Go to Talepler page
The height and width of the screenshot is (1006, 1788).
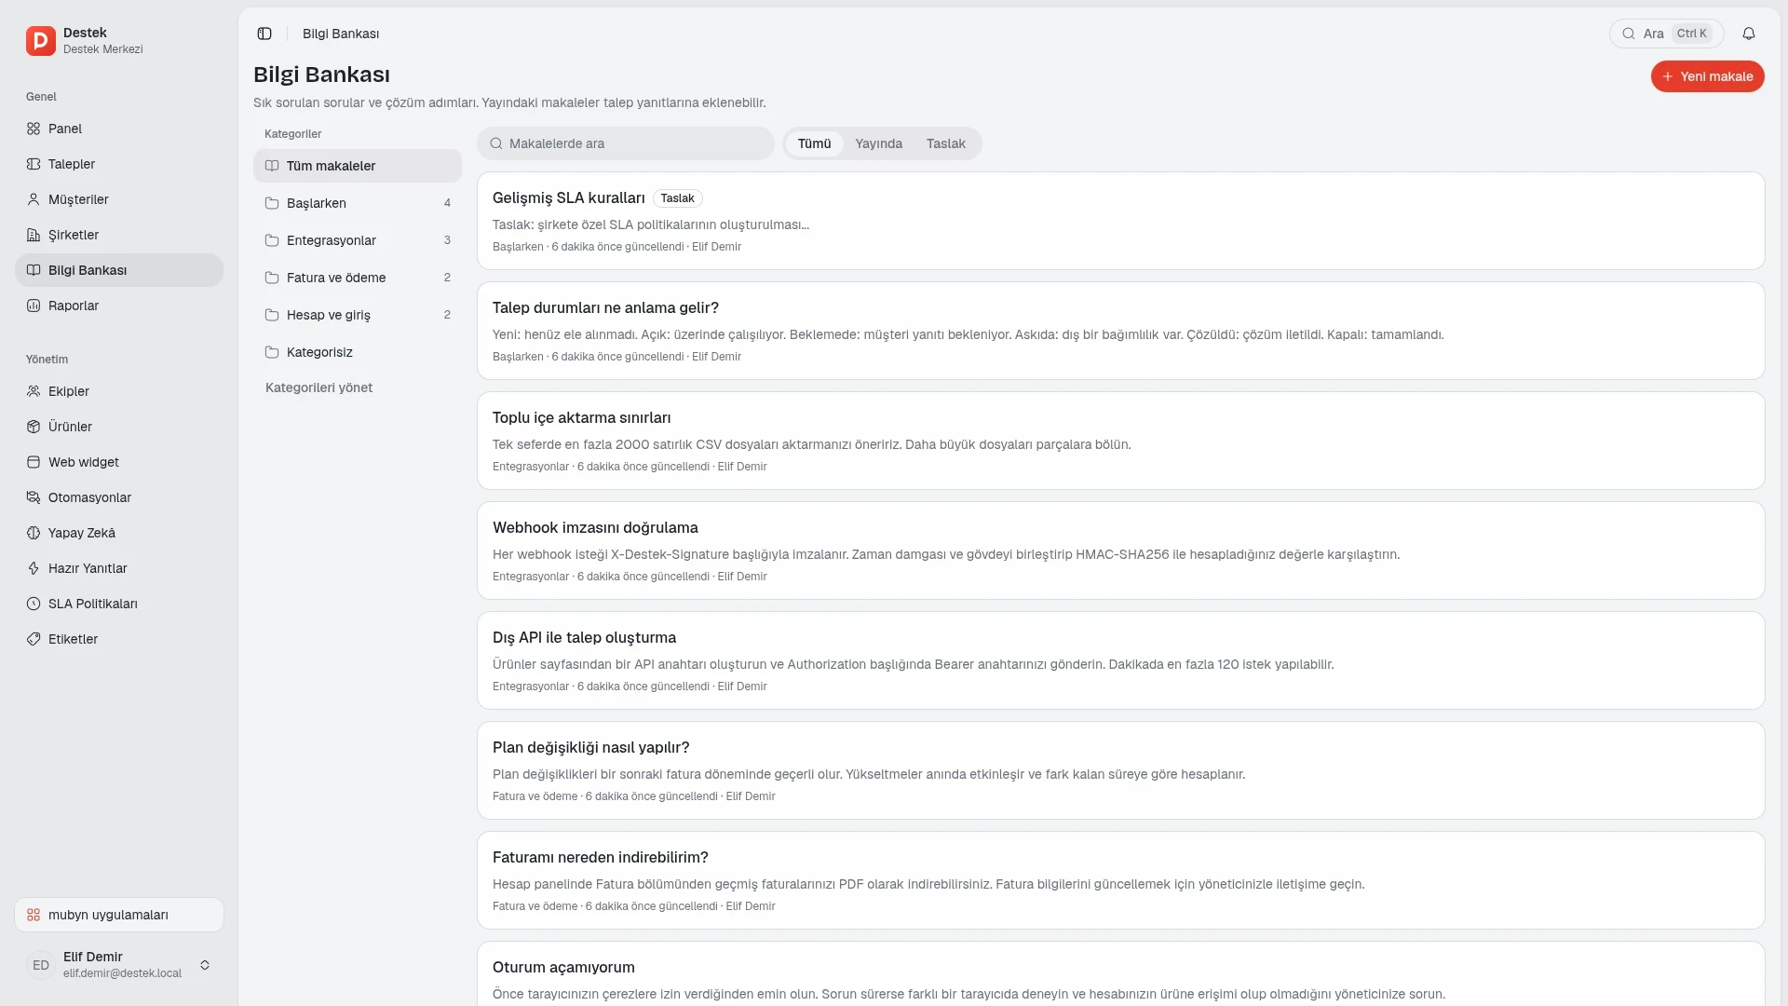pyautogui.click(x=119, y=164)
